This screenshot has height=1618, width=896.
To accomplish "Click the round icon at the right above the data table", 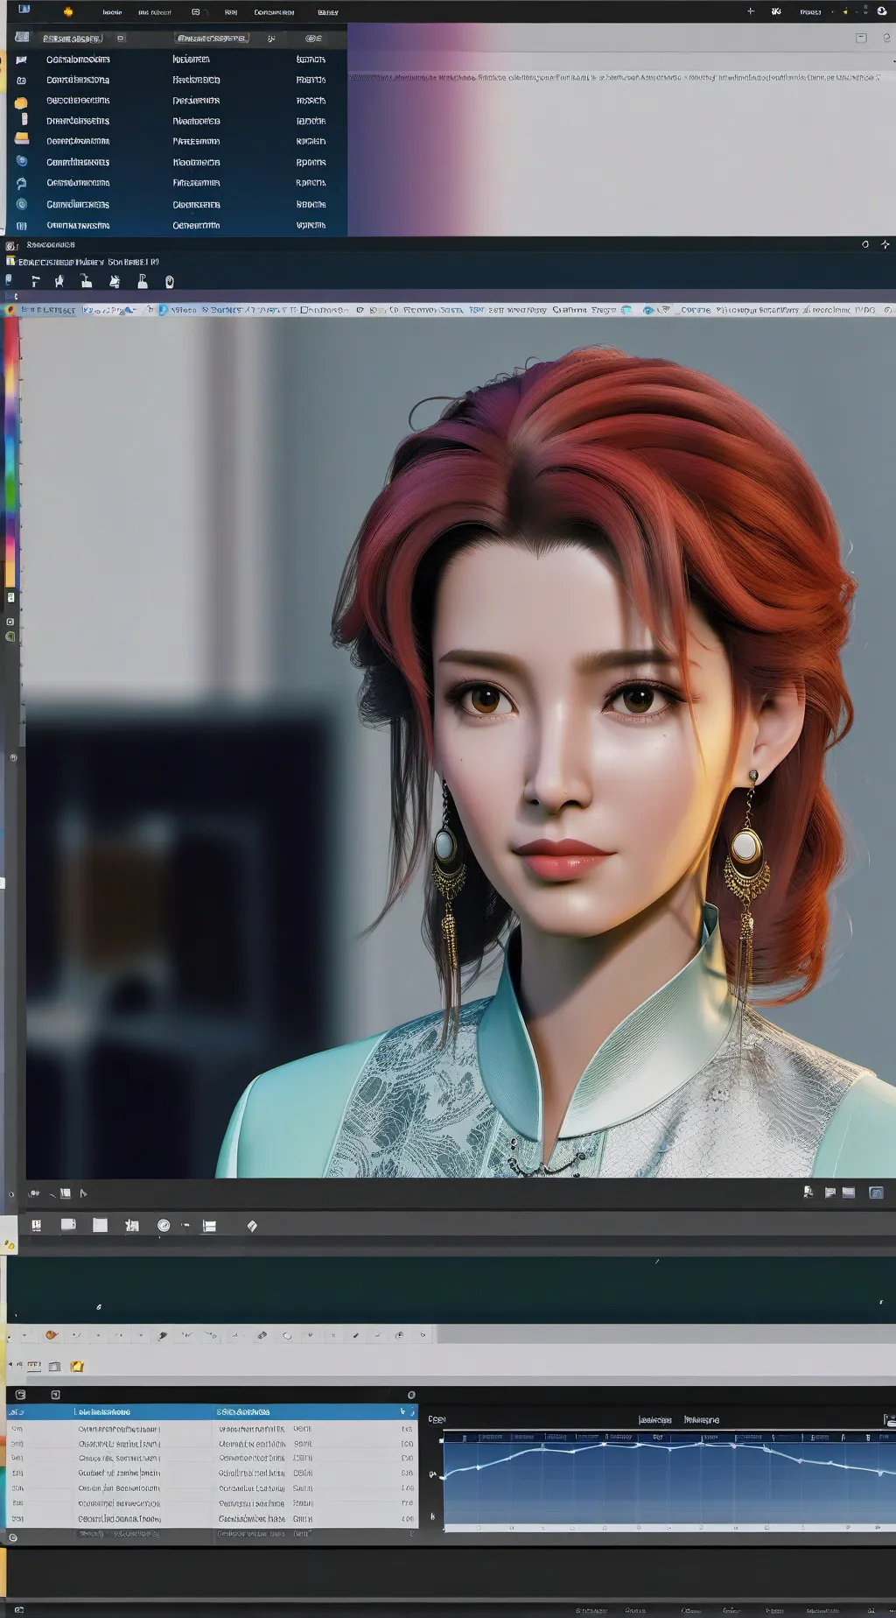I will (411, 1395).
